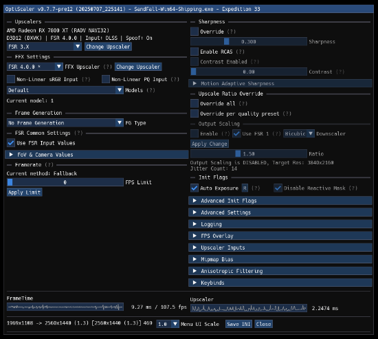Click the Apply Limit button
This screenshot has width=378, height=339.
pos(24,193)
